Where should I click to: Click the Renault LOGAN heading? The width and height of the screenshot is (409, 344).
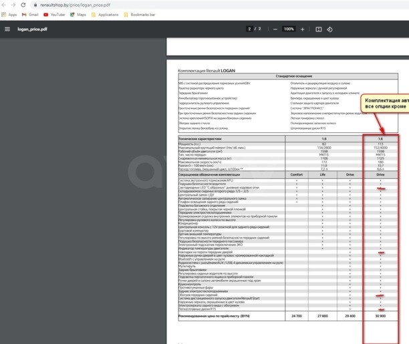click(207, 71)
